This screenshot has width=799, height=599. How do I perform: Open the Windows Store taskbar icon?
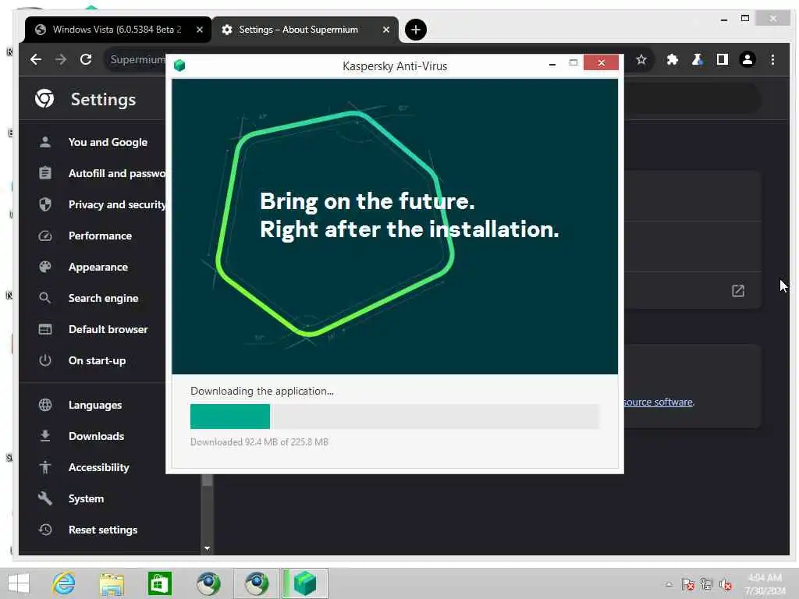click(x=159, y=583)
